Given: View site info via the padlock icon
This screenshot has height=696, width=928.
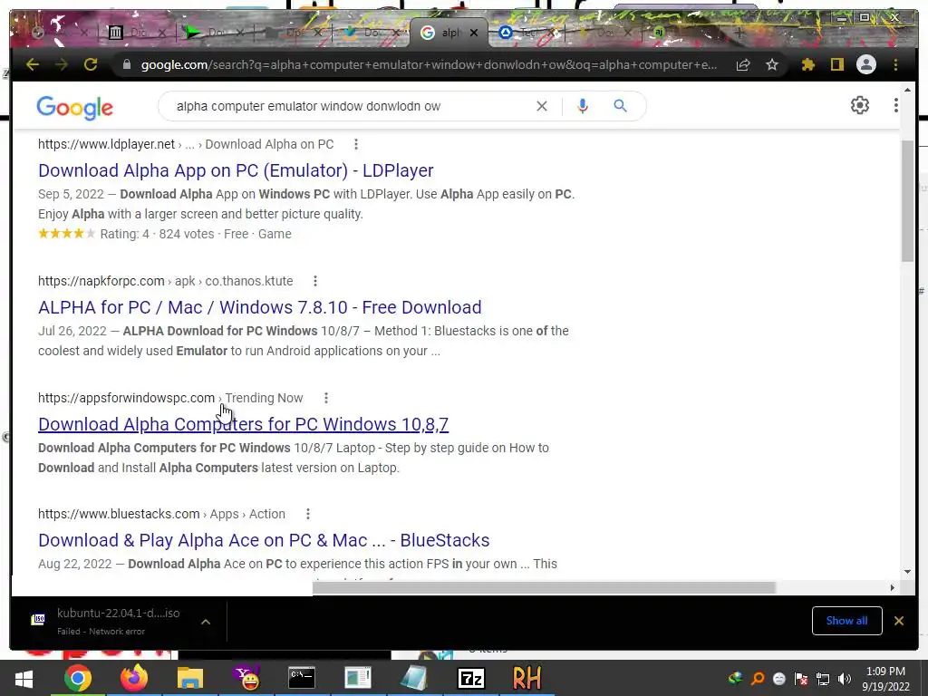Looking at the screenshot, I should coord(127,64).
